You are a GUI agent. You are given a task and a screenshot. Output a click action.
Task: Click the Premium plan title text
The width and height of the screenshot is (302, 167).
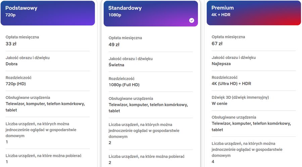coord(222,8)
